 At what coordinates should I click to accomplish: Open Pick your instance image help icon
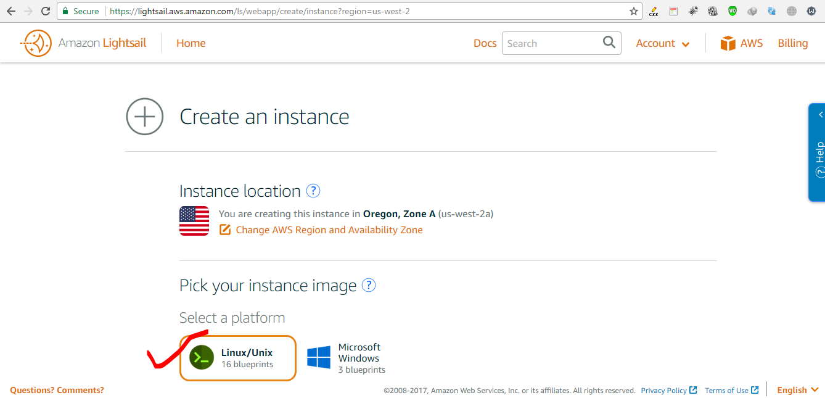coord(368,285)
